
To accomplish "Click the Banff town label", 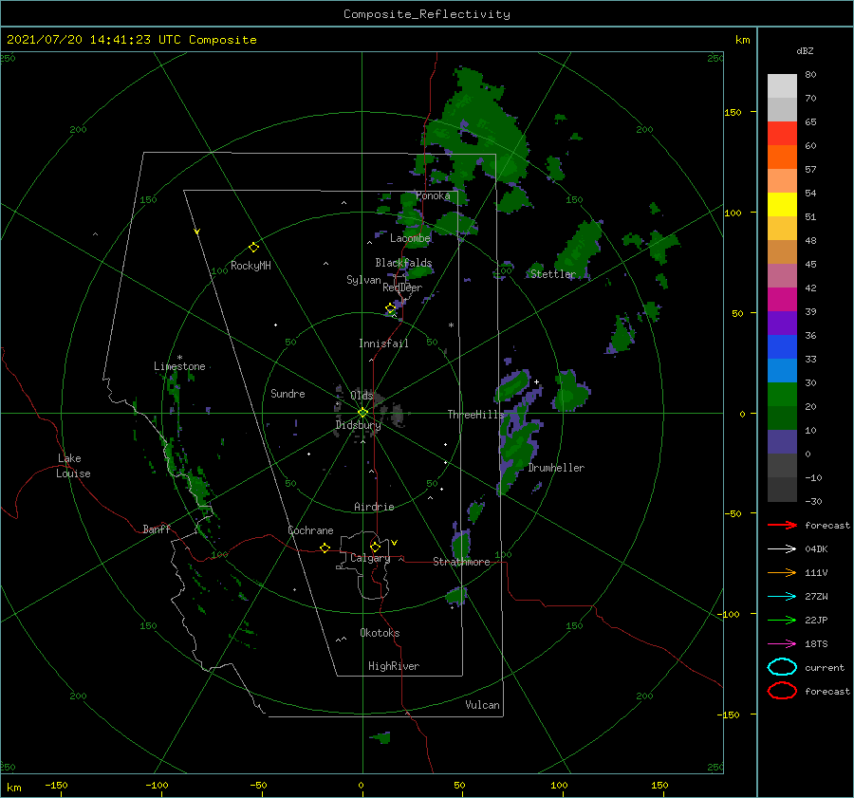I will pyautogui.click(x=157, y=529).
